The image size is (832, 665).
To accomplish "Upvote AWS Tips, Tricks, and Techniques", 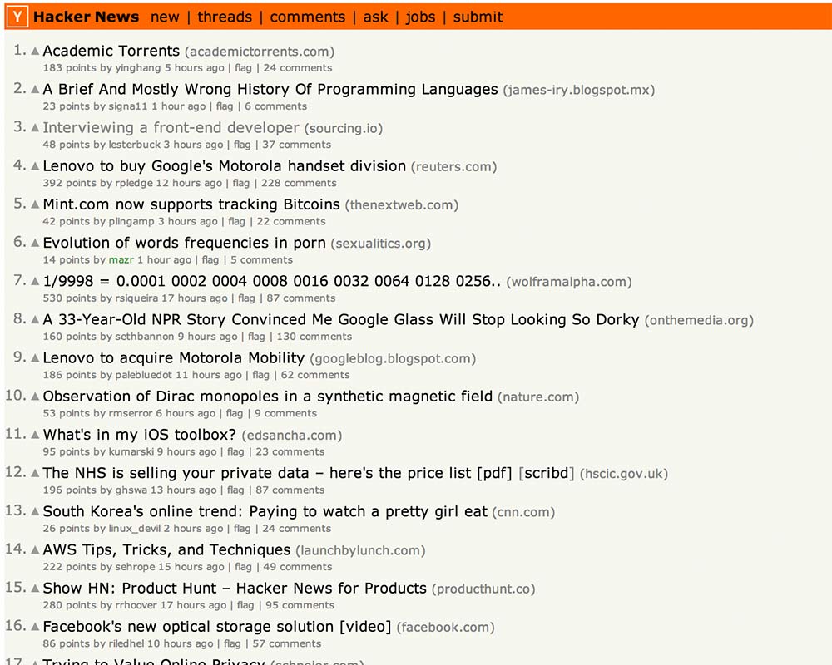I will (x=35, y=549).
